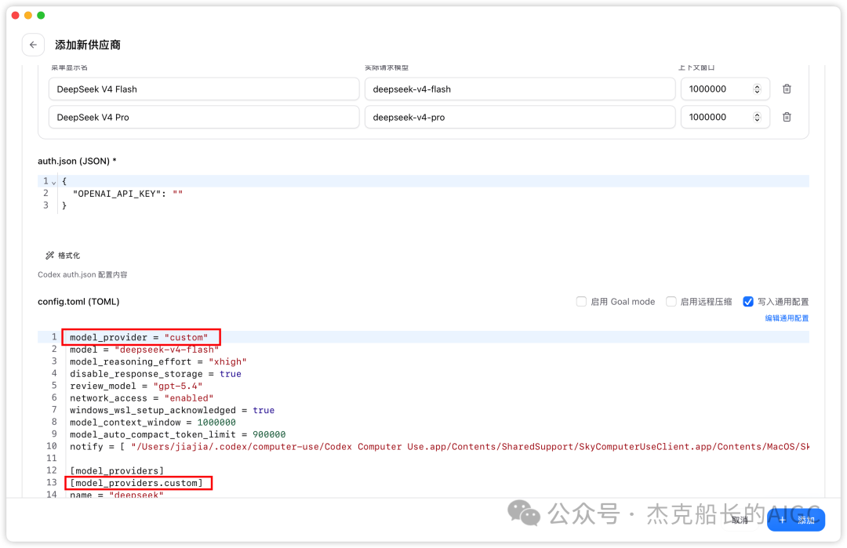Click the [model_providers.custom] line
Screen dimensions: 847x548
coord(136,483)
